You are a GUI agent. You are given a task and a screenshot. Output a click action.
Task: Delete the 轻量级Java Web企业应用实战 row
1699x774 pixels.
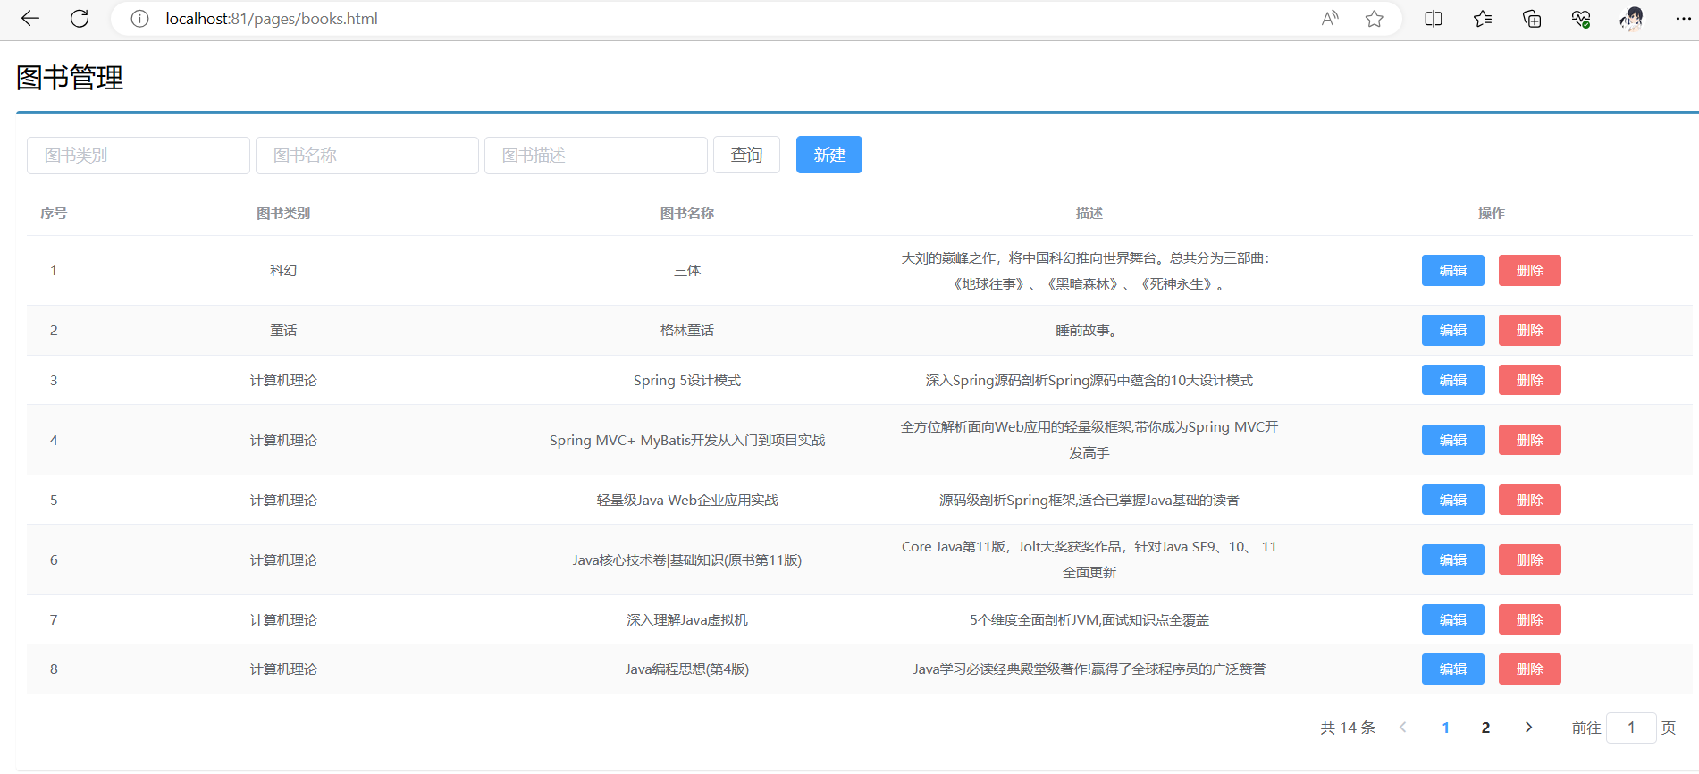[x=1530, y=500]
